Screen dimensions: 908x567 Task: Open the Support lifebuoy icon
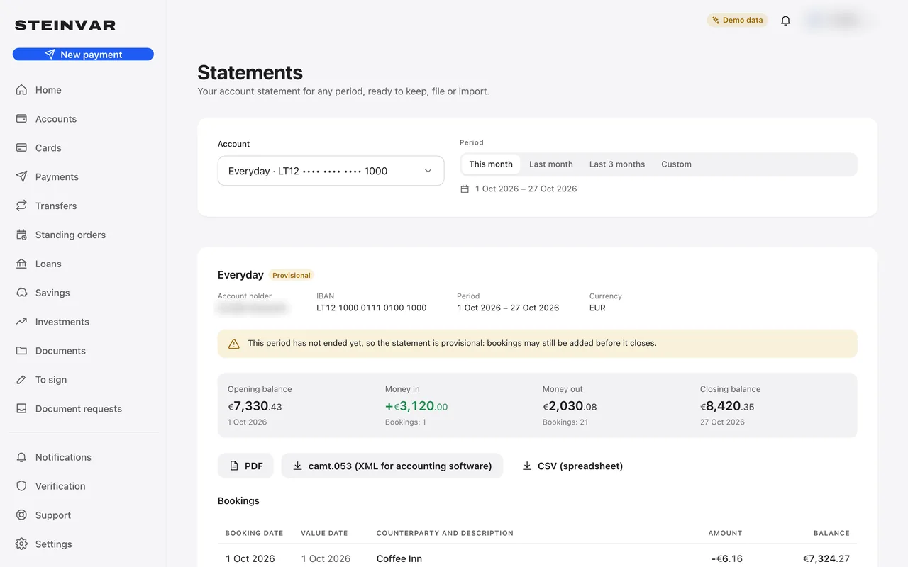tap(21, 516)
